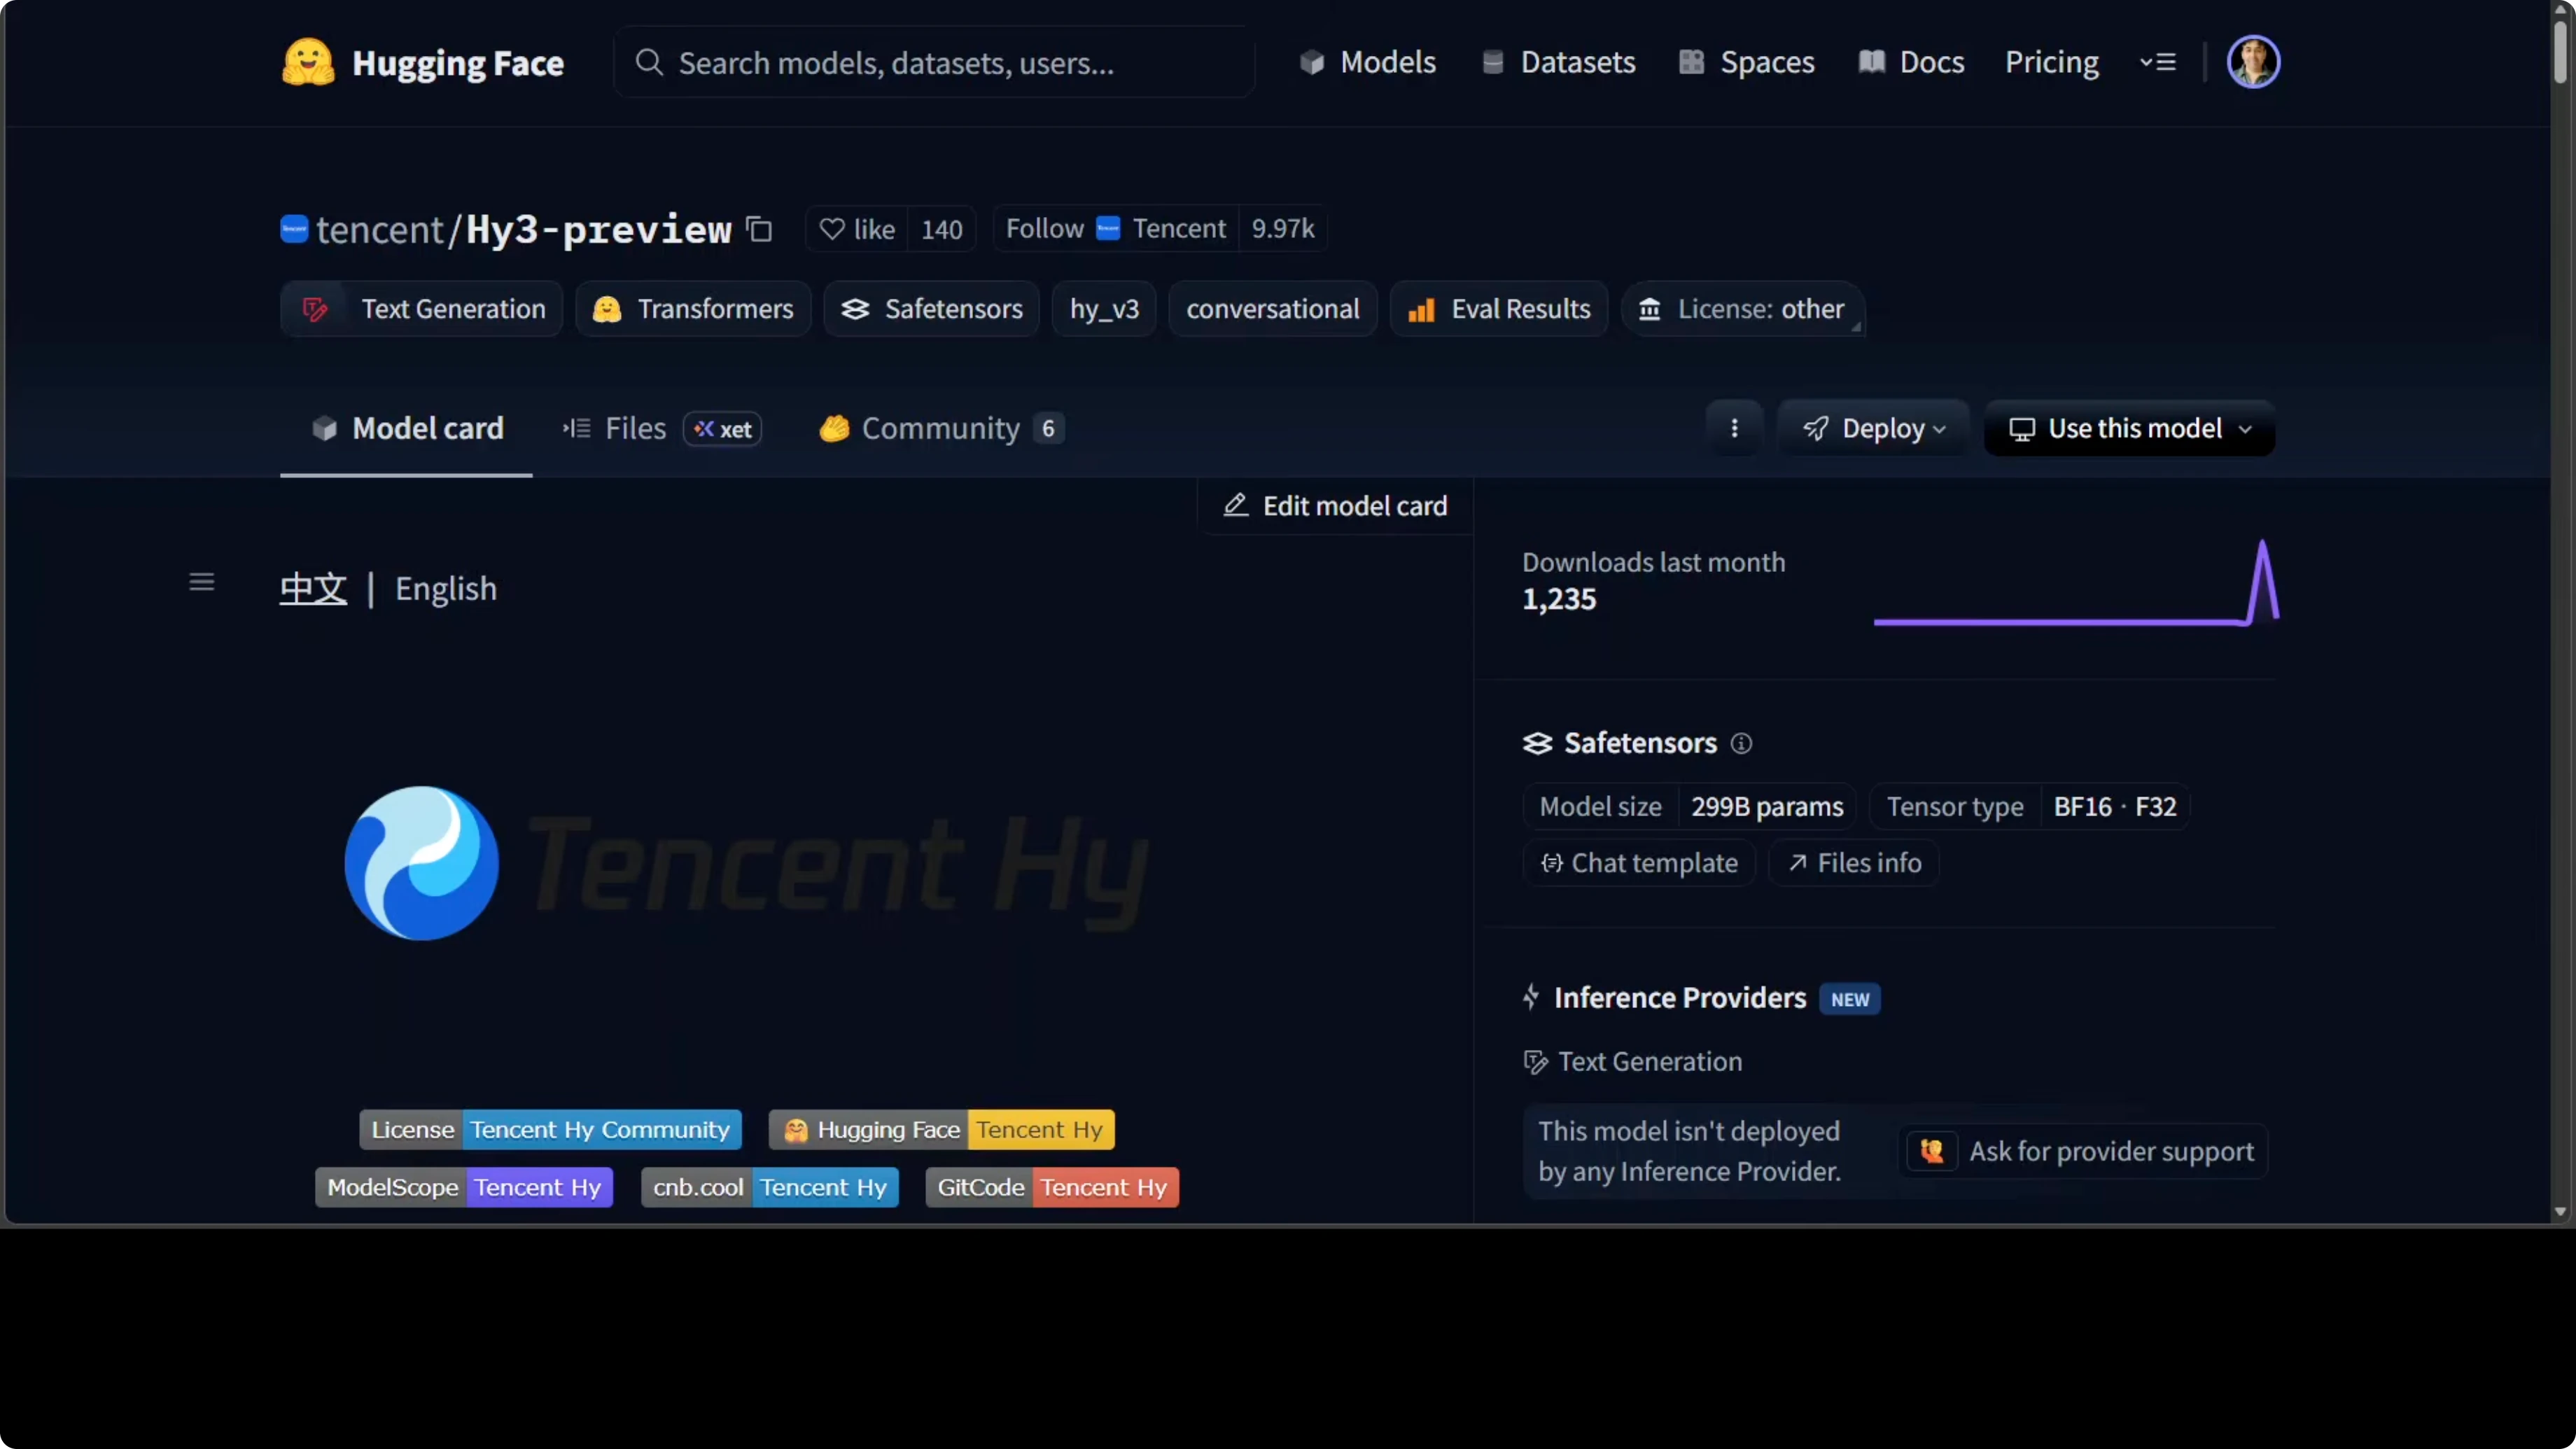2576x1449 pixels.
Task: Open the navbar more menu chevron
Action: coord(2158,62)
